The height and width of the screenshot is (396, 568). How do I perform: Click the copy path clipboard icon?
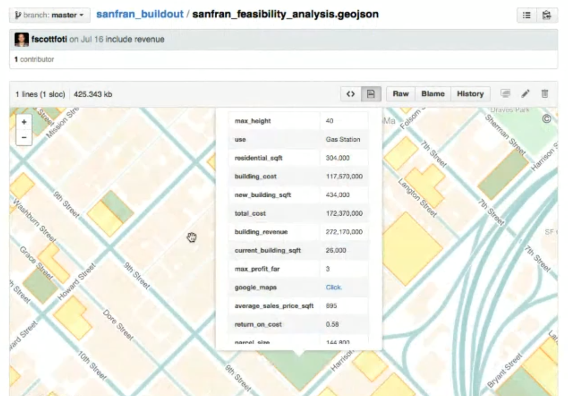547,15
